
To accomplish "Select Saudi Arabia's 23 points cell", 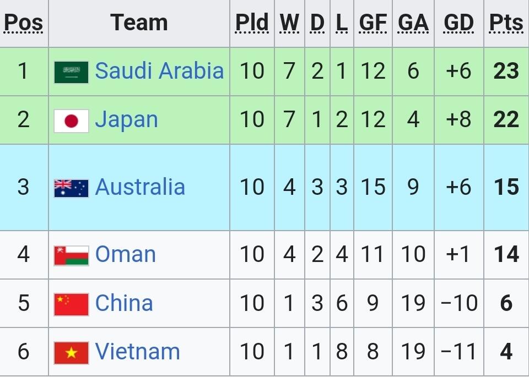I will [x=506, y=72].
